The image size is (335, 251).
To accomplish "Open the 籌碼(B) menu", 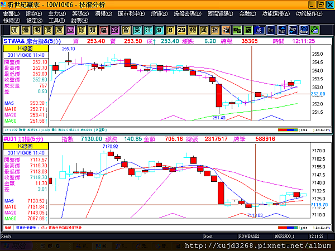I will point(80,14).
